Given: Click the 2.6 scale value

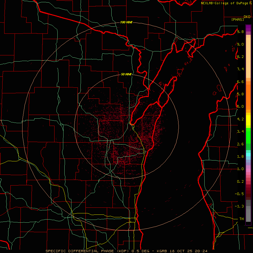Looking at the screenshot, I should (240, 144).
